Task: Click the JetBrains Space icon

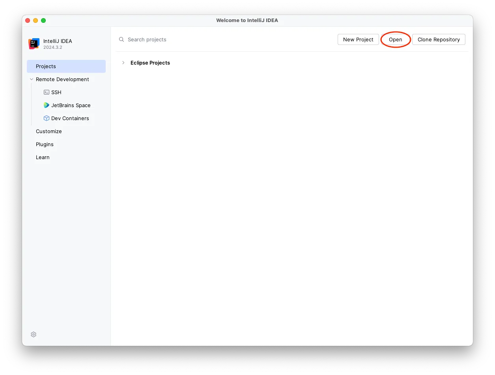Action: (x=46, y=105)
